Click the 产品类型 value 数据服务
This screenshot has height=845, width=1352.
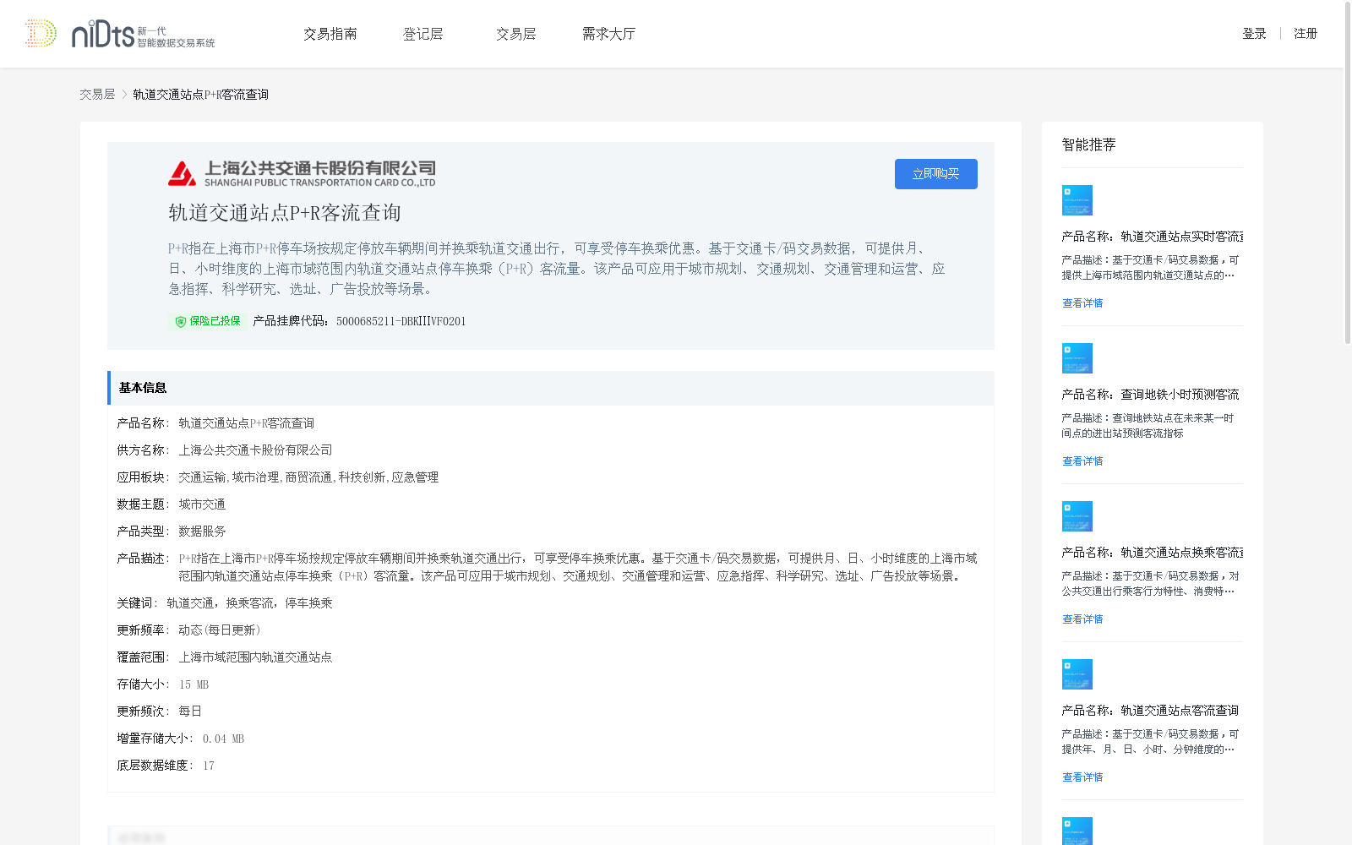(202, 532)
